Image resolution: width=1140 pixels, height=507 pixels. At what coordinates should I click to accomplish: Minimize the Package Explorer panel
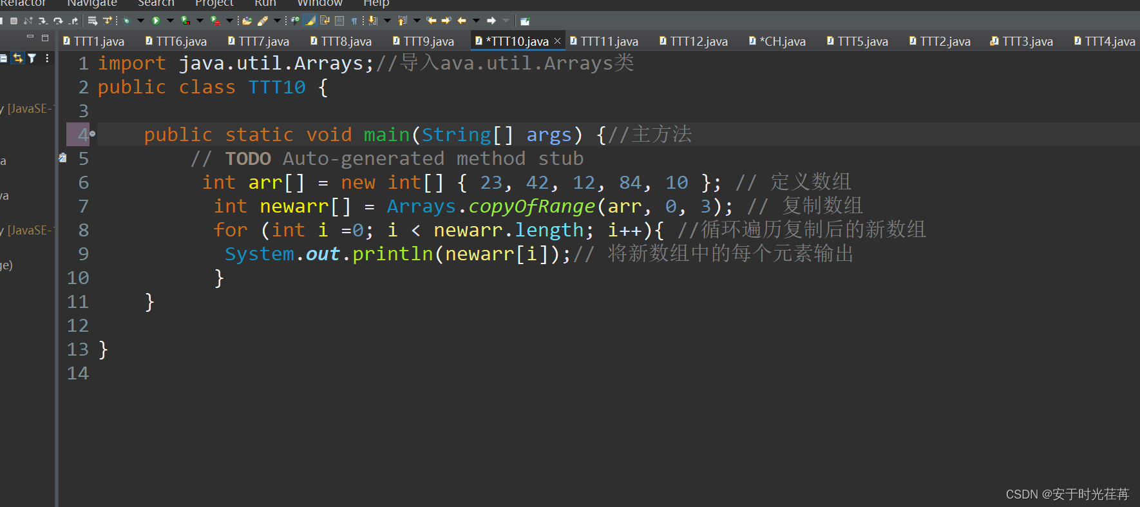click(x=30, y=37)
